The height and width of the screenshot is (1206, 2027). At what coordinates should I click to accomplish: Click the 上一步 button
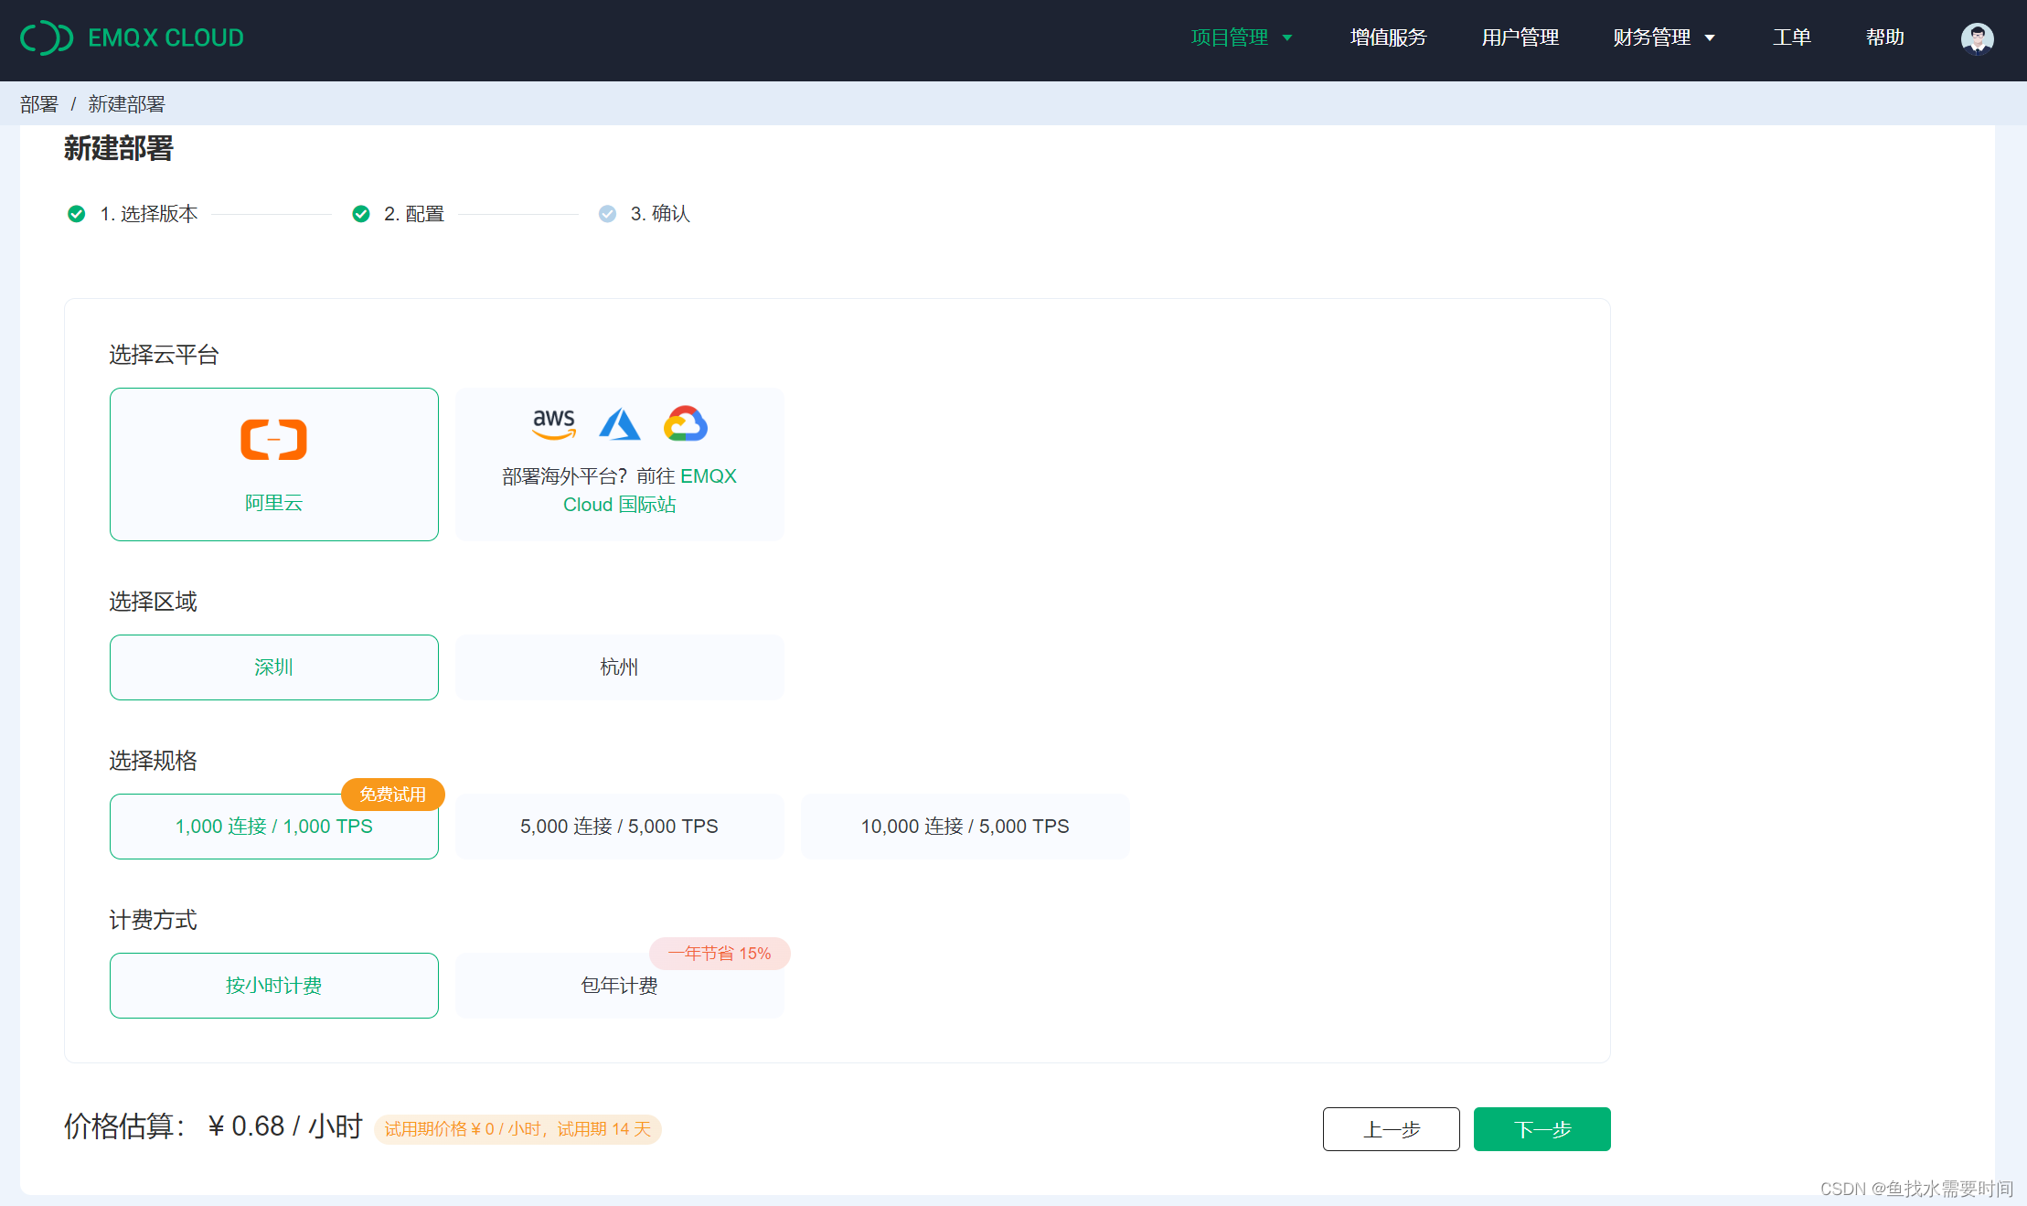1391,1129
